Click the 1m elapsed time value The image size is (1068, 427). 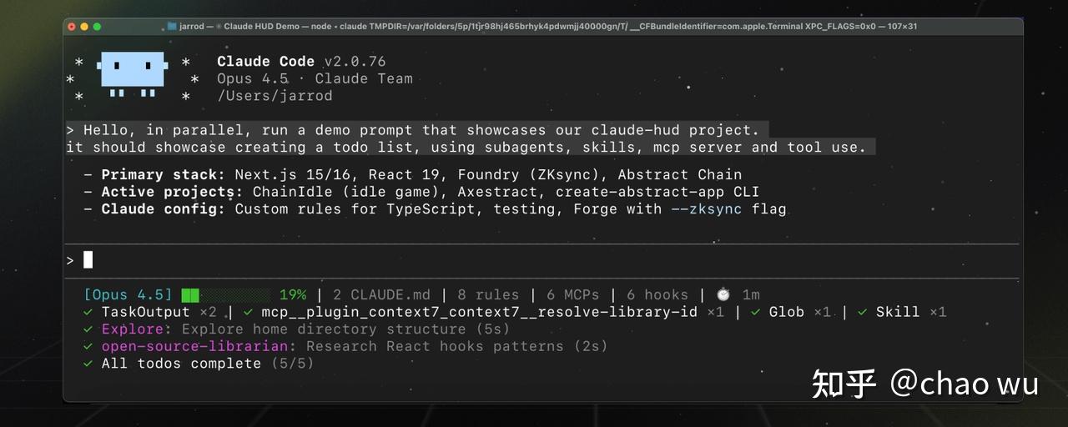pos(751,294)
